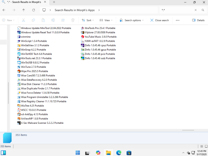Screen dimensions: 208x156
Task: Toggle the Details pane
Action: (x=198, y=20)
